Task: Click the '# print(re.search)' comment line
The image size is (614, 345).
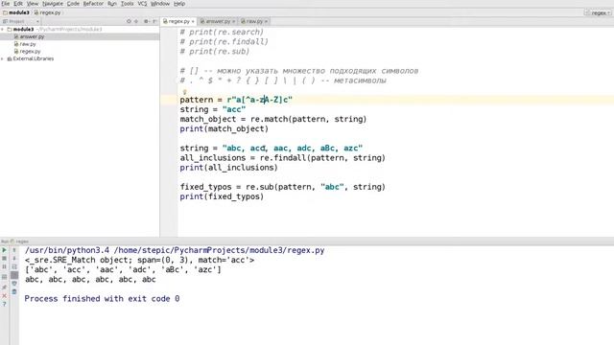Action: [222, 32]
